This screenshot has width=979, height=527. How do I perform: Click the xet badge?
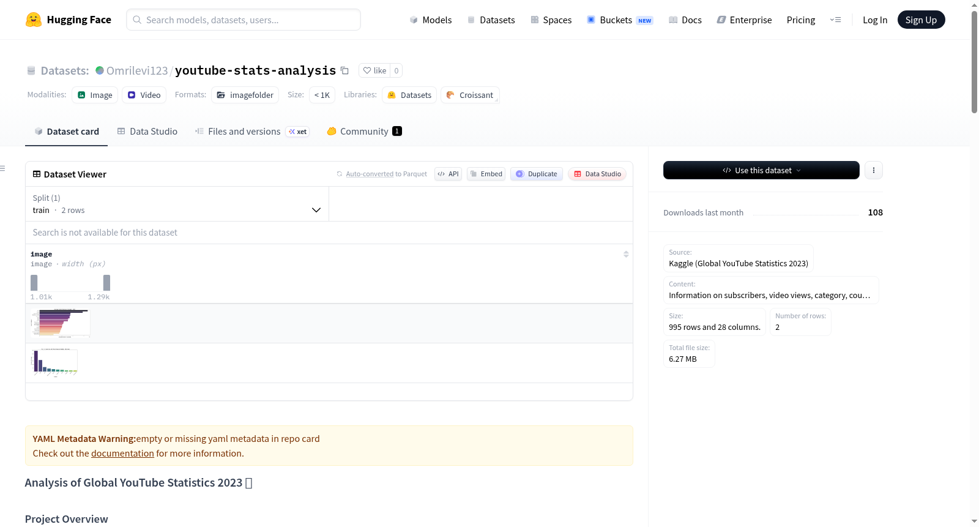tap(298, 132)
